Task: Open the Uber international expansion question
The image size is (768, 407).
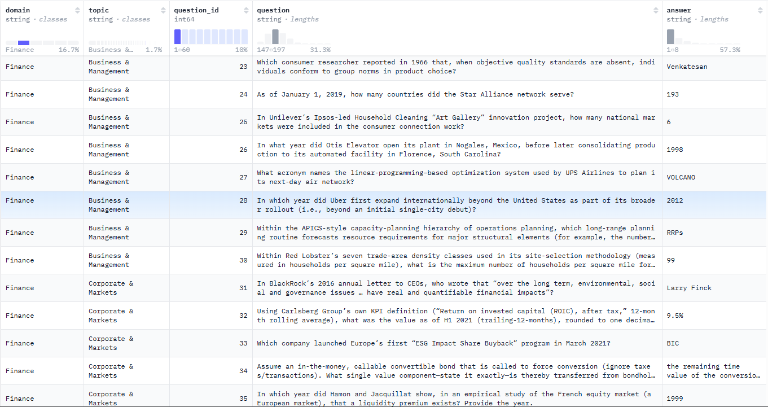Action: [457, 205]
